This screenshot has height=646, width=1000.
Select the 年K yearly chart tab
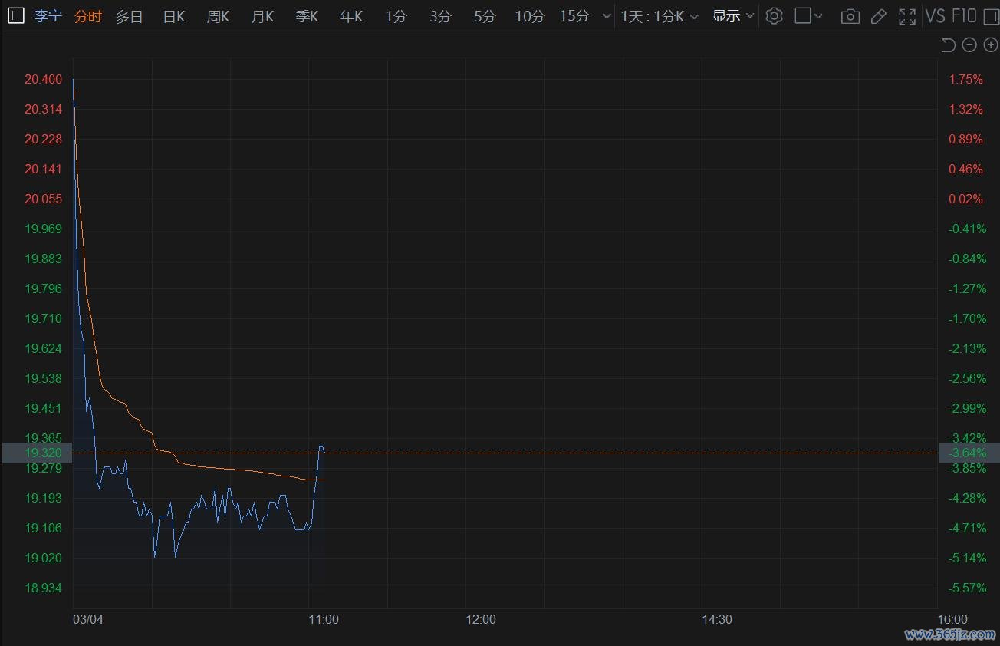351,16
